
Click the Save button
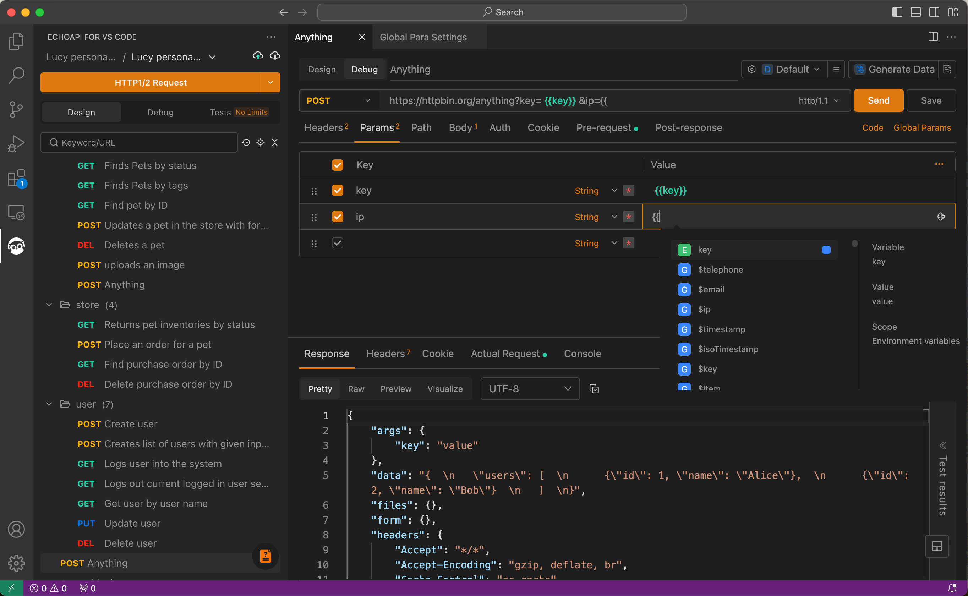click(931, 100)
